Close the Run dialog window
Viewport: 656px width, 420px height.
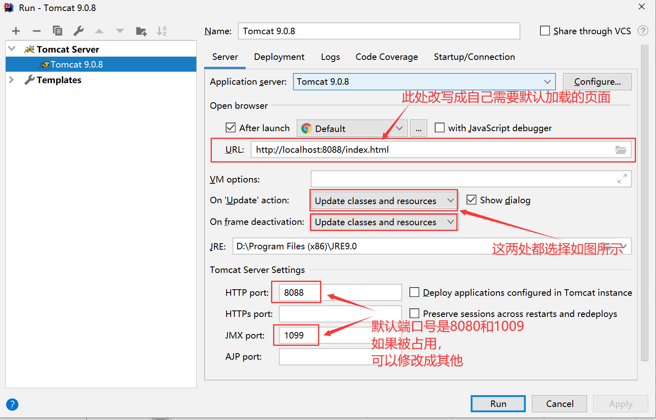[x=642, y=7]
